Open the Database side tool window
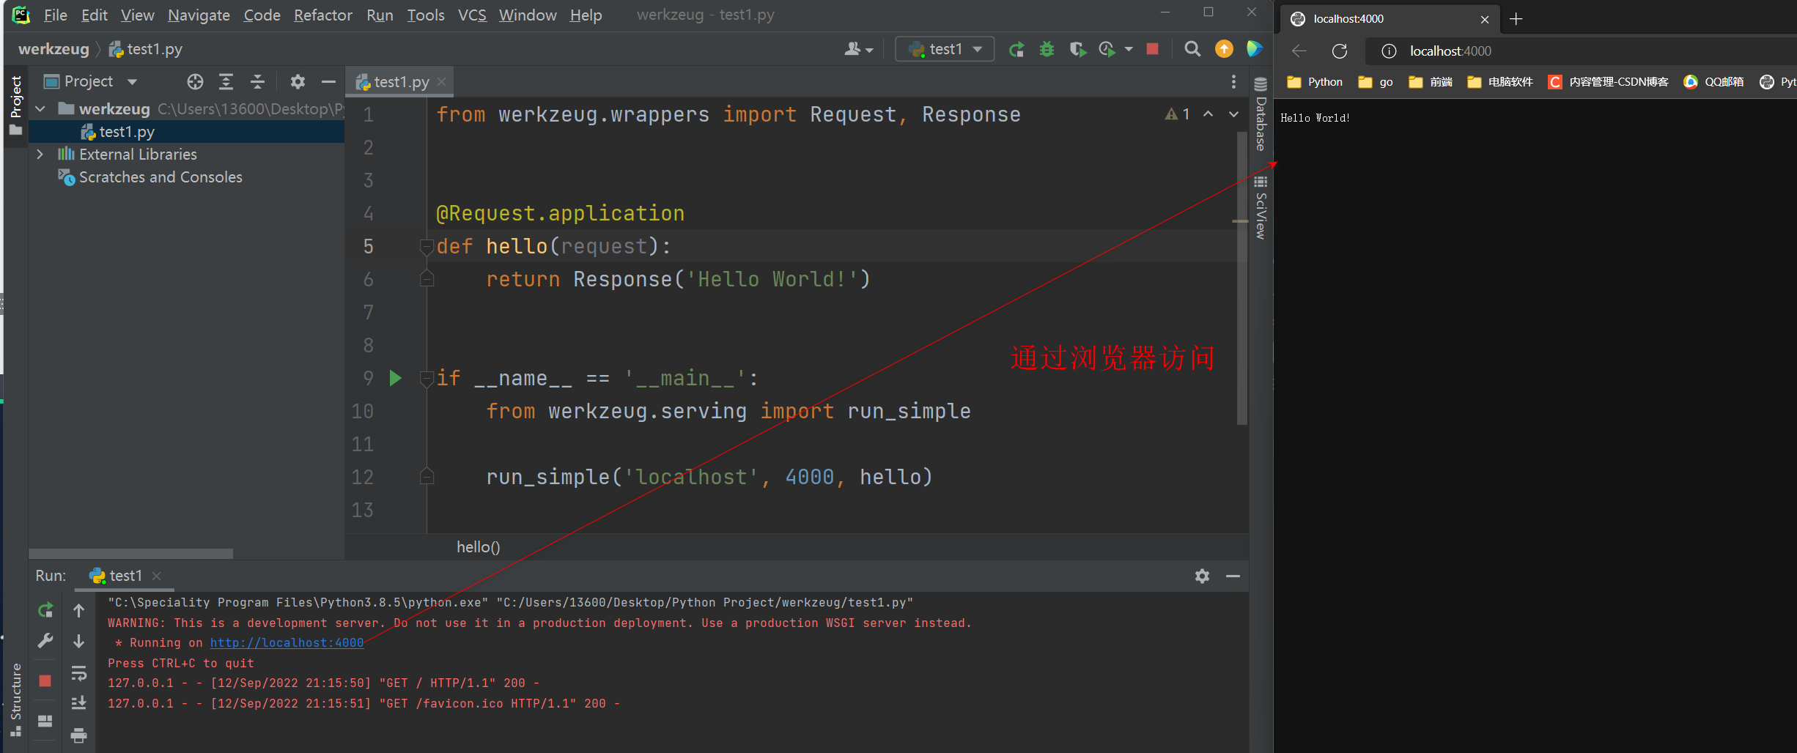Image resolution: width=1797 pixels, height=753 pixels. (x=1261, y=114)
